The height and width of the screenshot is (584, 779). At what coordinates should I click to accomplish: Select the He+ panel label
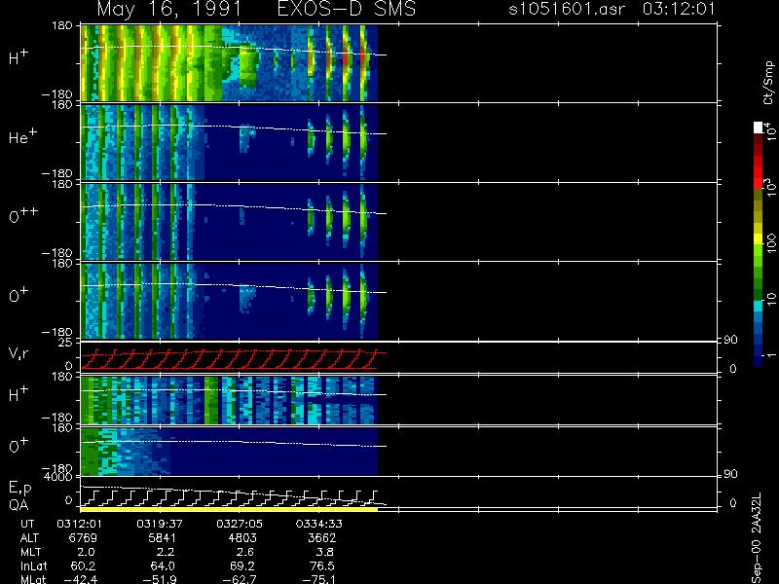pos(22,136)
